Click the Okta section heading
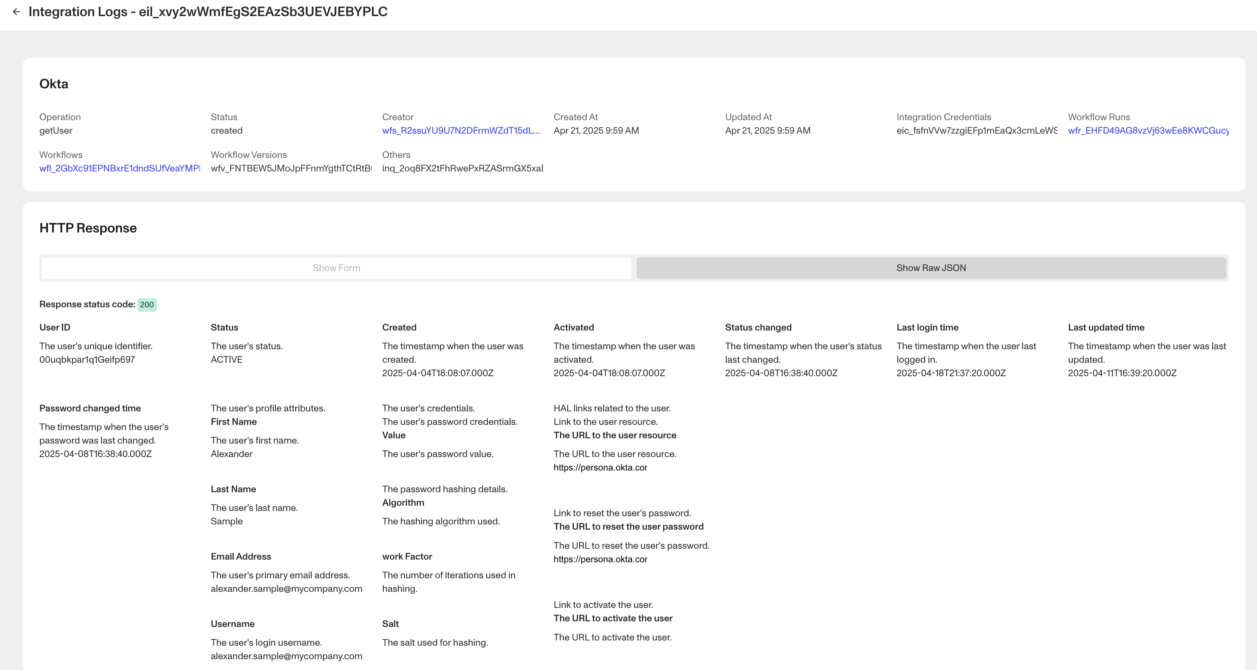The width and height of the screenshot is (1257, 670). coord(54,84)
